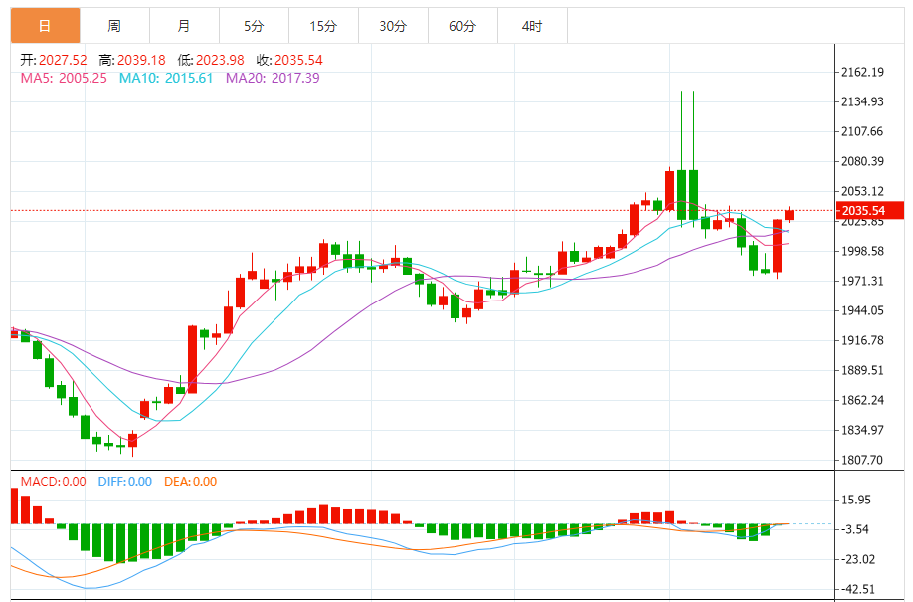
Task: Switch to the 月 monthly tab
Action: pyautogui.click(x=184, y=26)
